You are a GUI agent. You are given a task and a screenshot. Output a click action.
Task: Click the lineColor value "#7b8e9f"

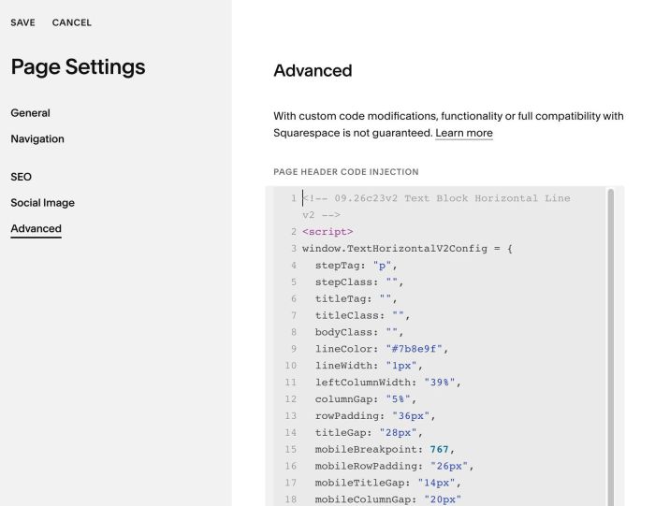pyautogui.click(x=414, y=349)
